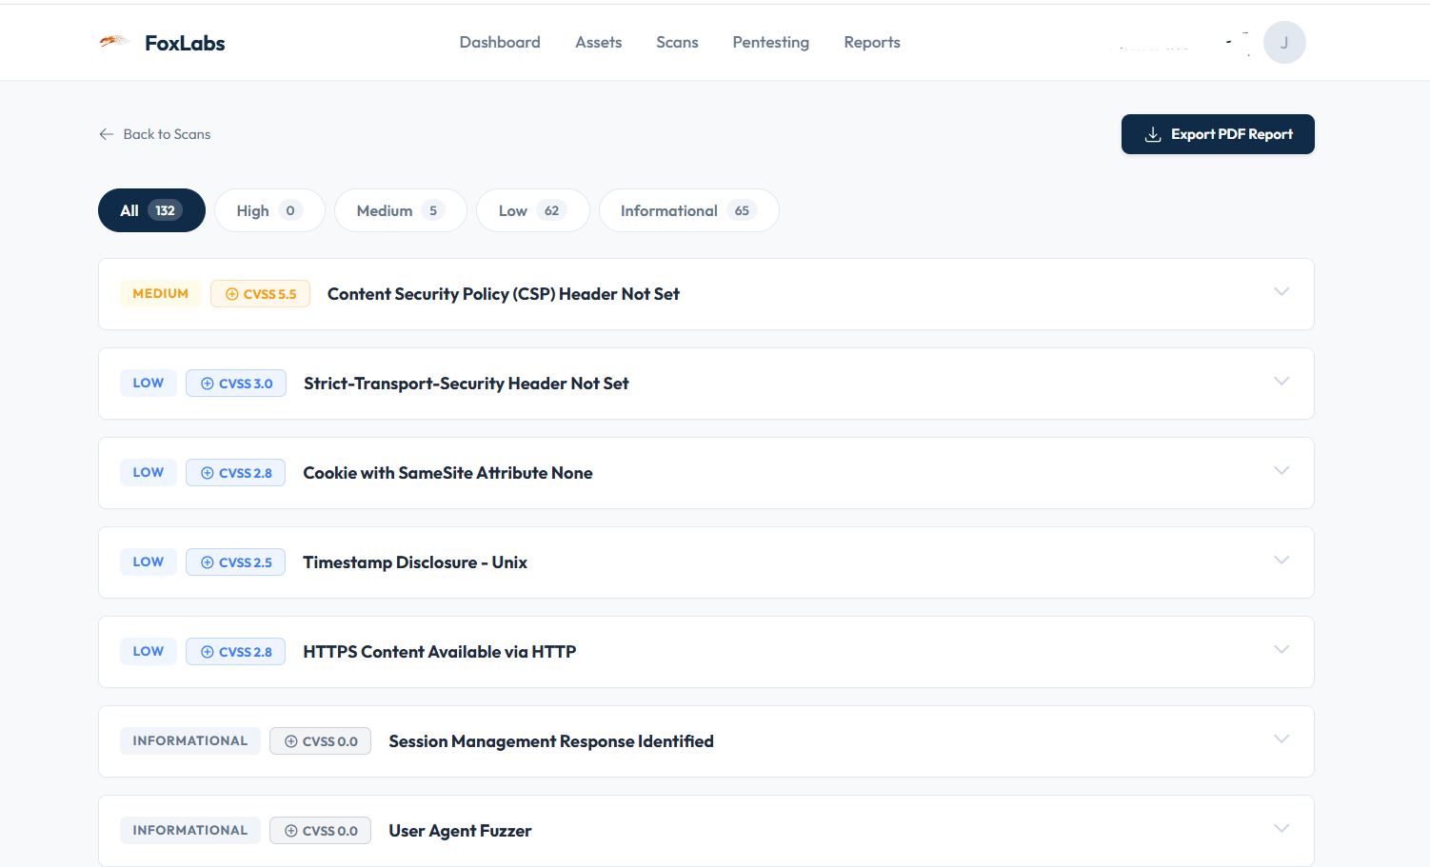Enable the Informational findings filter
The height and width of the screenshot is (867, 1430).
pos(688,209)
